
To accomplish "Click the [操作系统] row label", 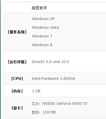I will pos(17,32).
